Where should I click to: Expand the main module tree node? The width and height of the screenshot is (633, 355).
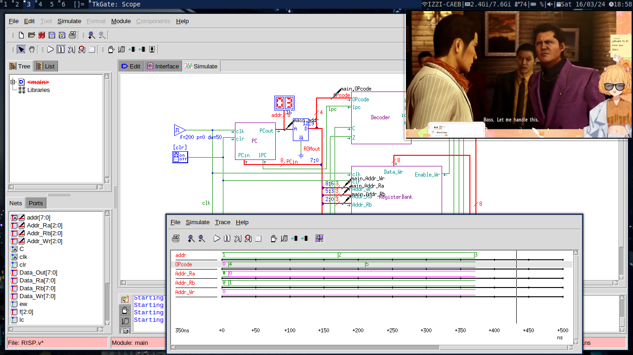click(x=13, y=82)
